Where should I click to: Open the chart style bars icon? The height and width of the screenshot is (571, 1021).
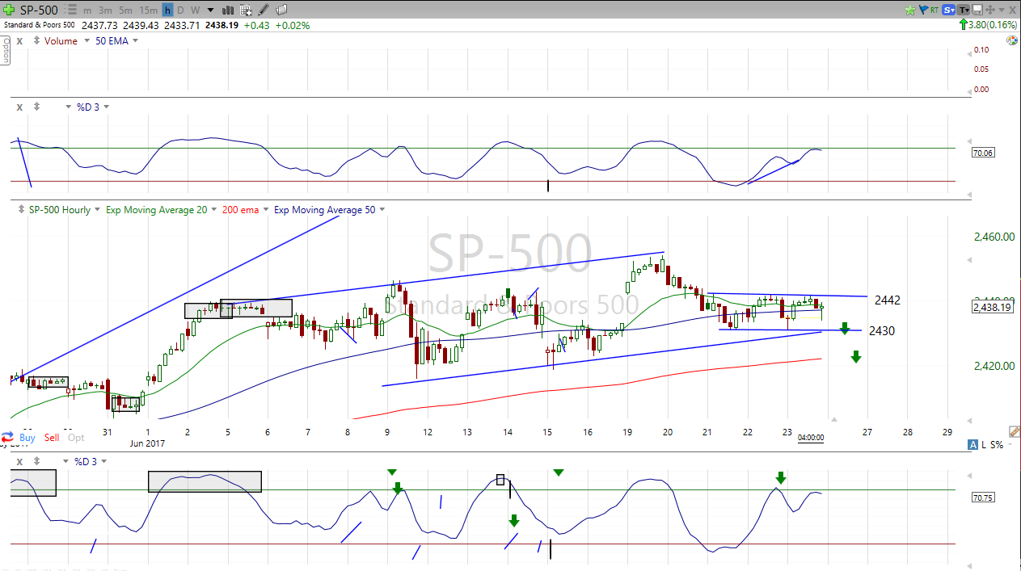[228, 10]
